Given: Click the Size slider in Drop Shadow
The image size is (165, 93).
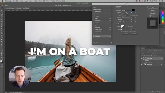Looking at the screenshot, I should pos(126,21).
